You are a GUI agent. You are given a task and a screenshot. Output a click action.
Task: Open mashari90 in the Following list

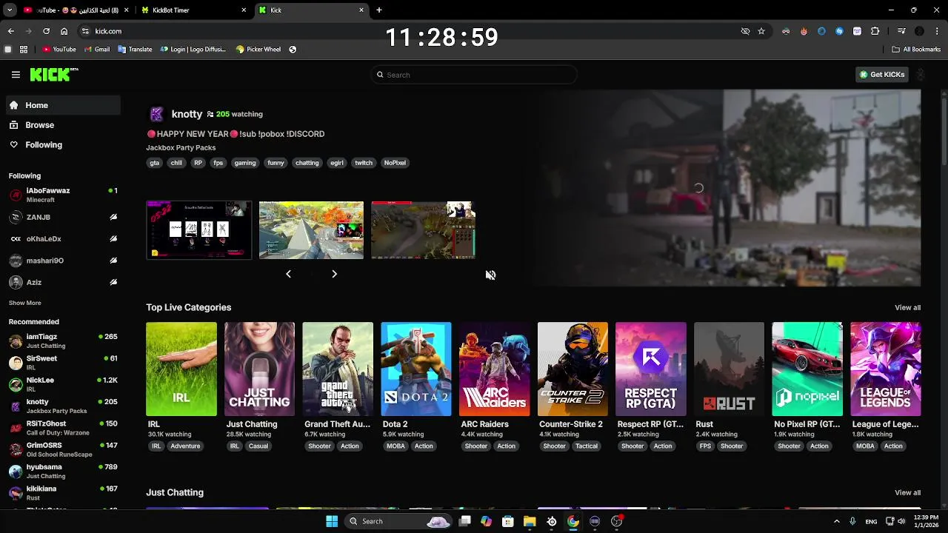tap(64, 261)
